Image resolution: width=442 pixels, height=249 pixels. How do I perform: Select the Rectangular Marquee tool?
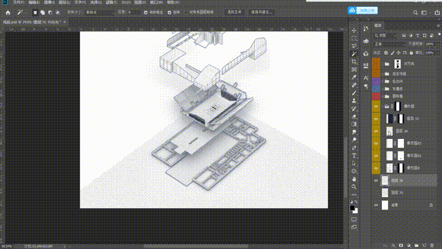tap(354, 38)
